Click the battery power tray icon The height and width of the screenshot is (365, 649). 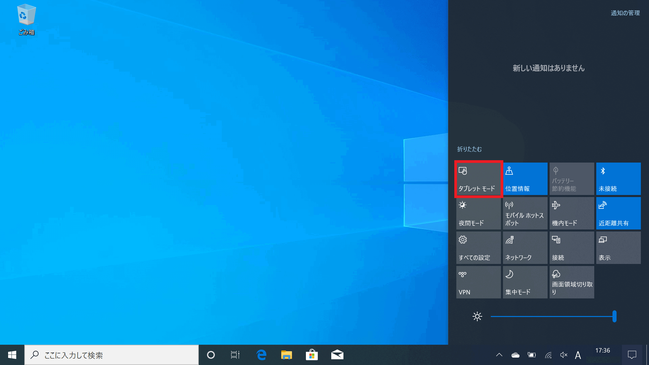[x=532, y=355]
